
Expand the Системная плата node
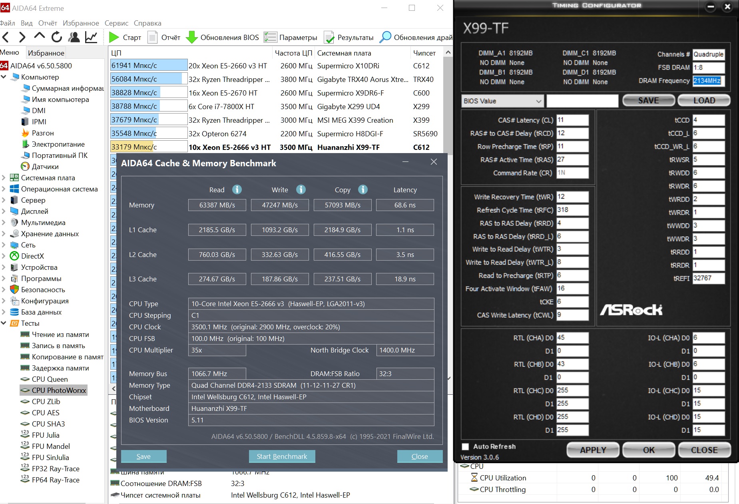click(x=4, y=178)
